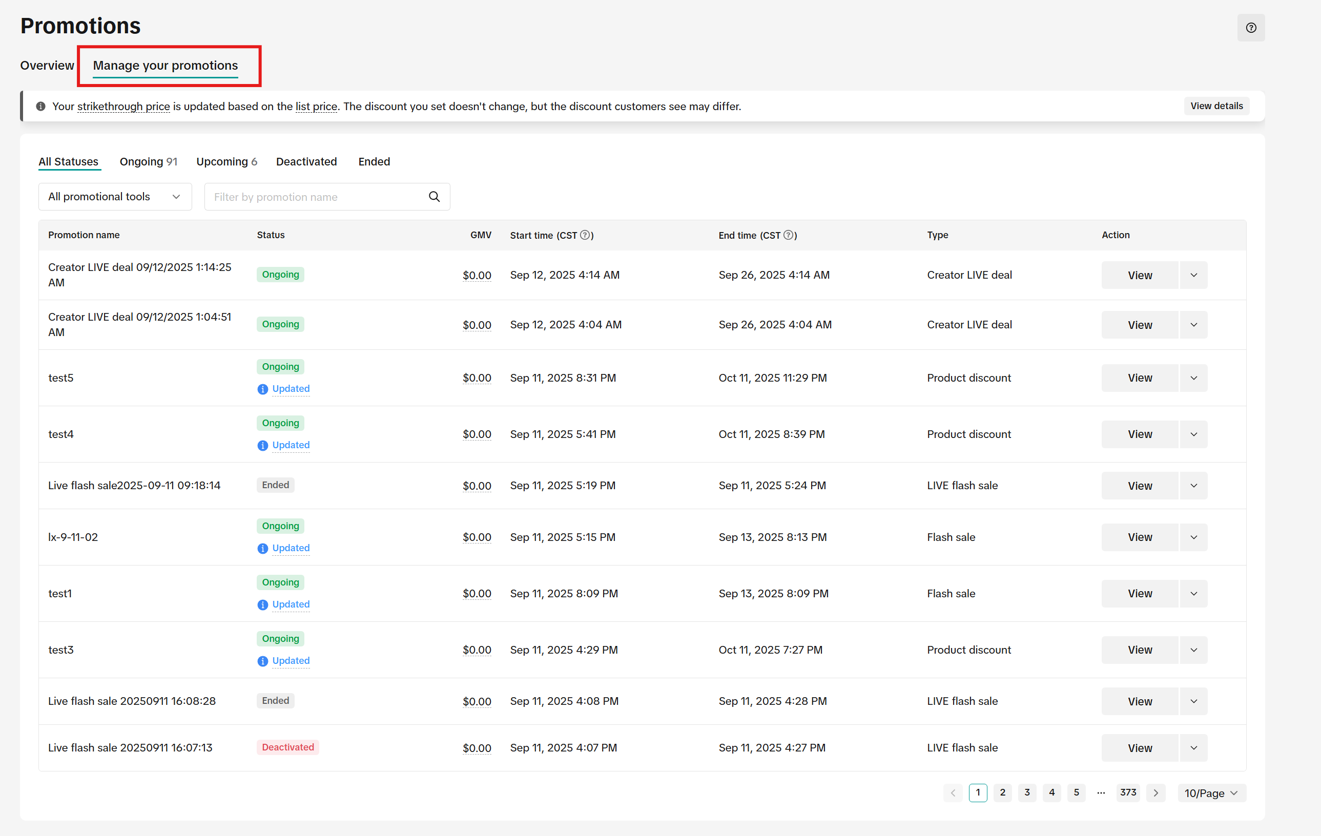Click View for test4 promotion
Image resolution: width=1321 pixels, height=836 pixels.
(x=1140, y=434)
